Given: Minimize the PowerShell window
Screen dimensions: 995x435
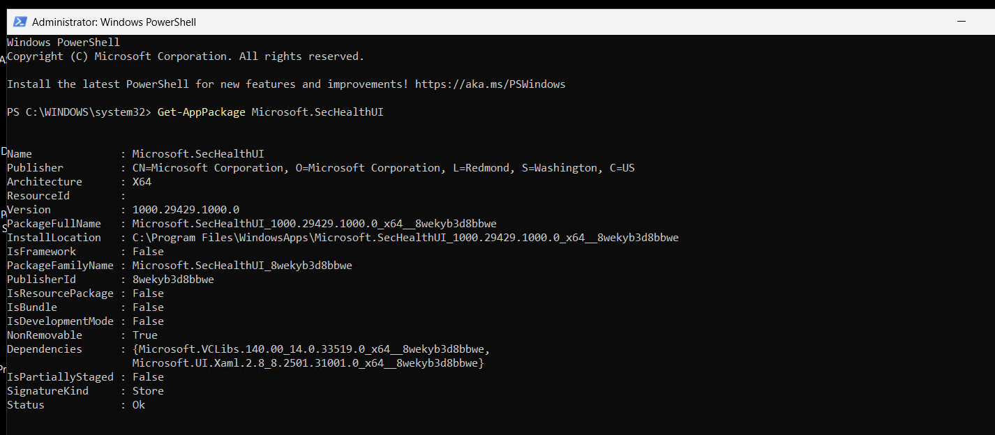Looking at the screenshot, I should (x=961, y=21).
